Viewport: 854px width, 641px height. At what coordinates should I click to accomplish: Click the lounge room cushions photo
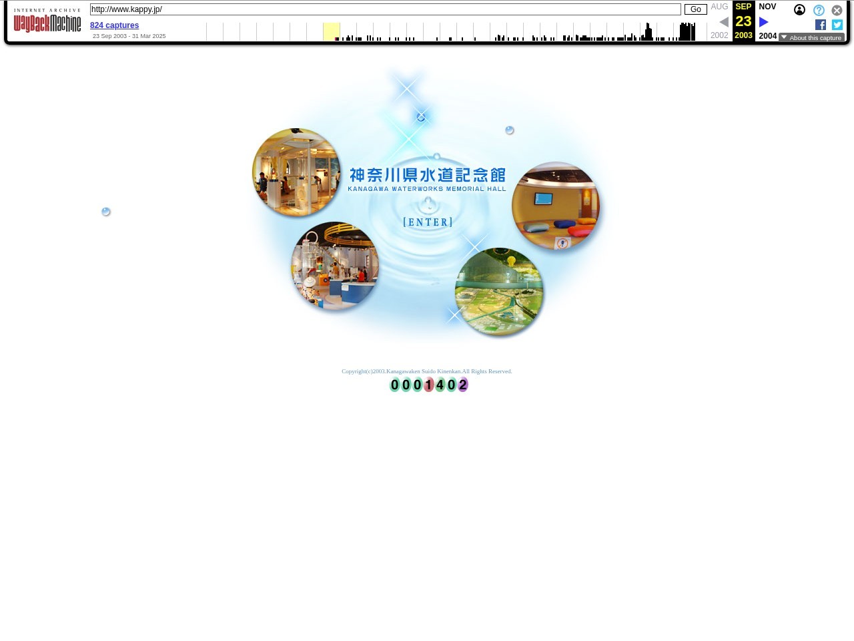click(x=556, y=206)
